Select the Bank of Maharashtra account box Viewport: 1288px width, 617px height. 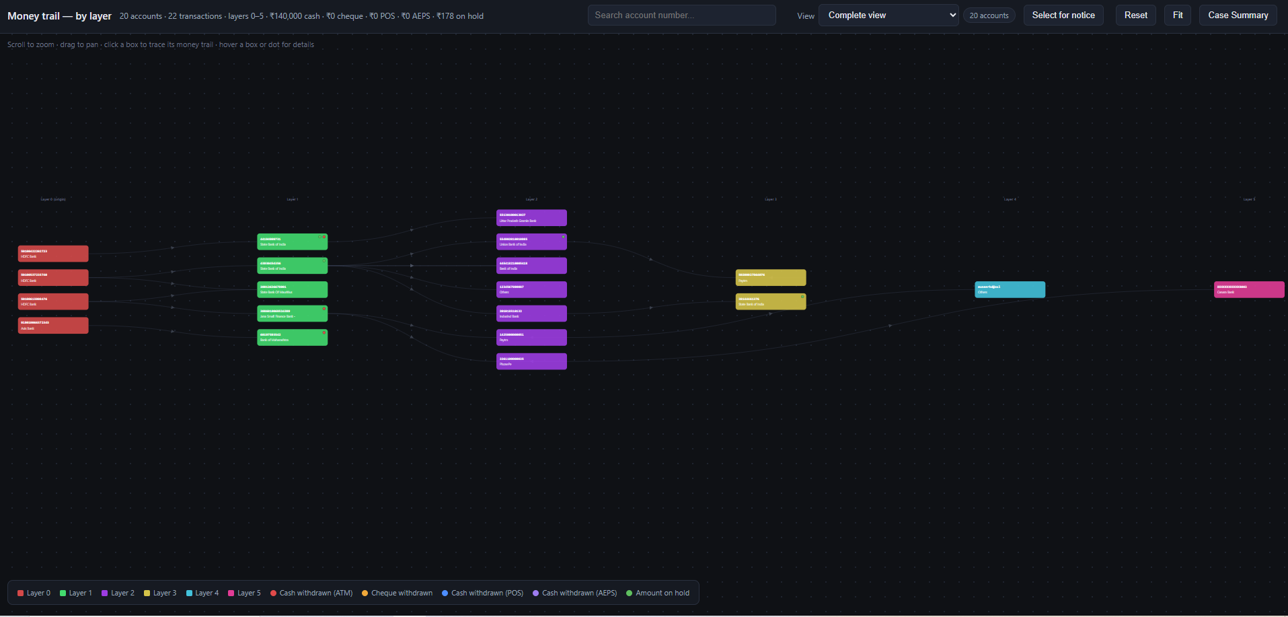coord(293,338)
